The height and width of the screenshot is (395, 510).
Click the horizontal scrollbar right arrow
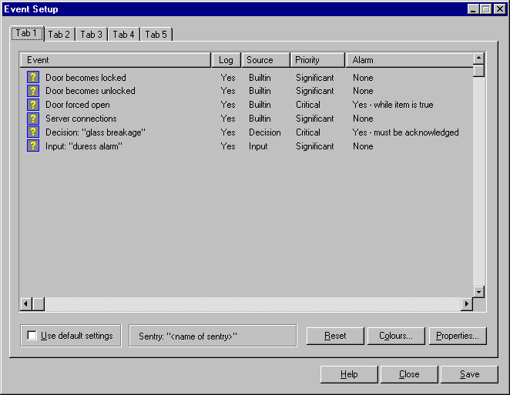(x=467, y=304)
